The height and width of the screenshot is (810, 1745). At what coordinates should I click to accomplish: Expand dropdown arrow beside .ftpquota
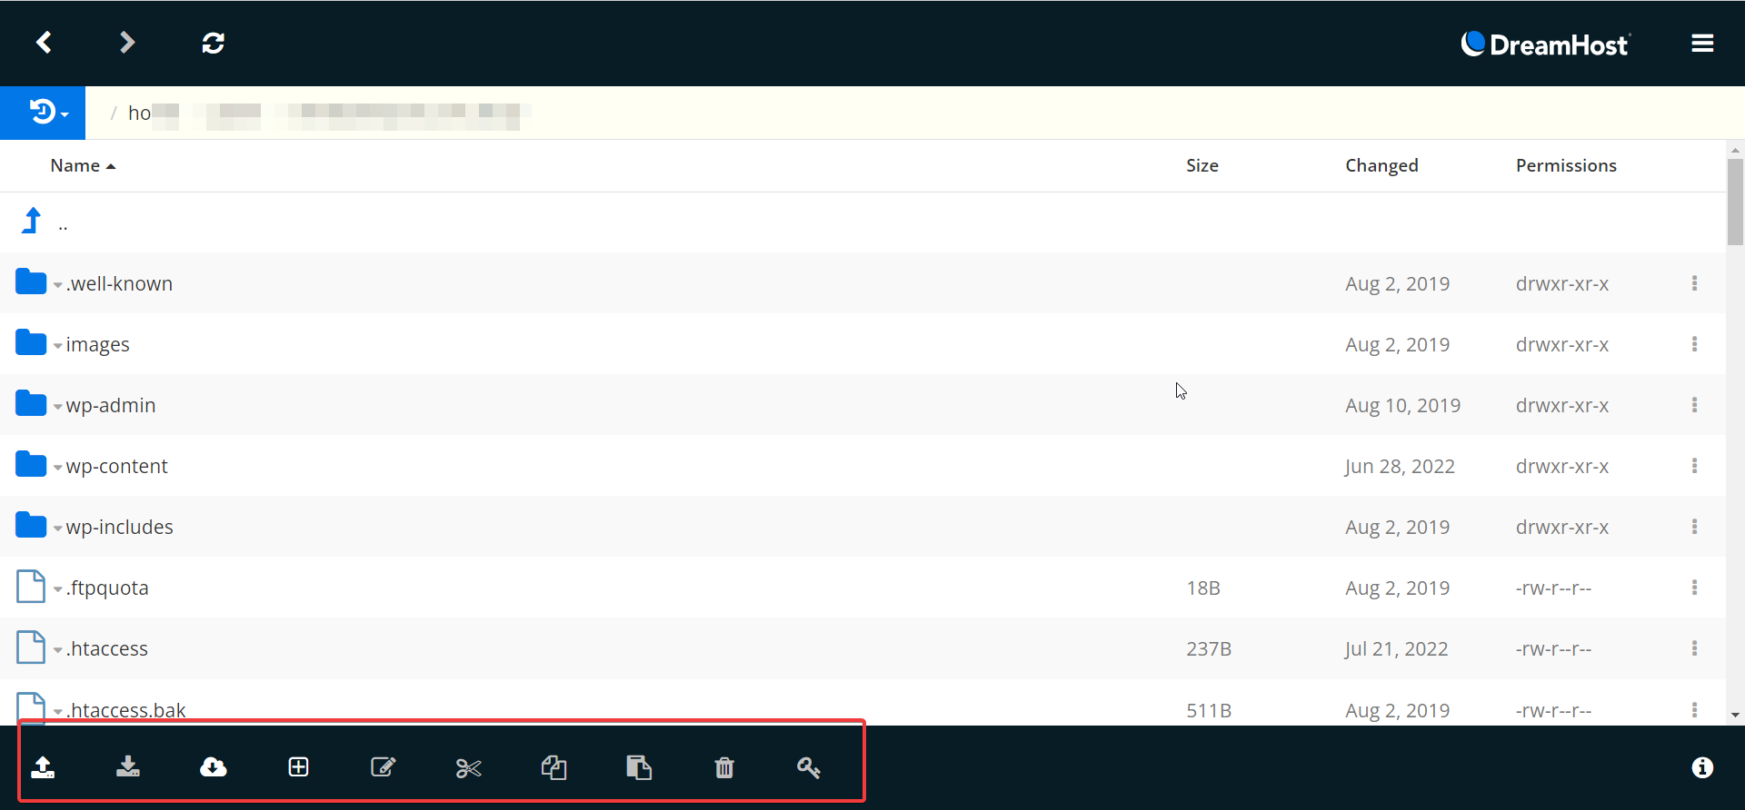point(57,589)
